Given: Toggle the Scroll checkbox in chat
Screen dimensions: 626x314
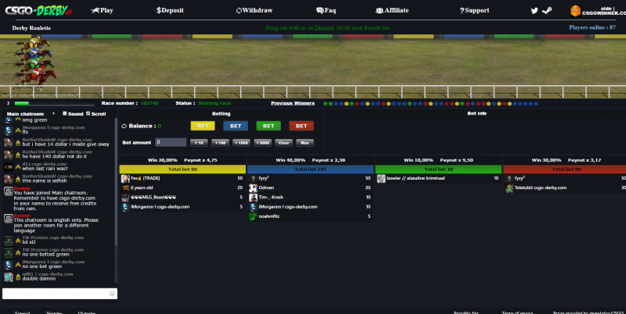Looking at the screenshot, I should [88, 113].
